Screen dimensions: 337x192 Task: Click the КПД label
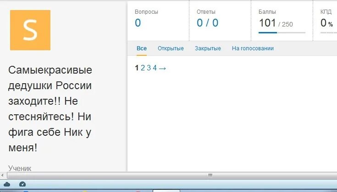pos(326,12)
